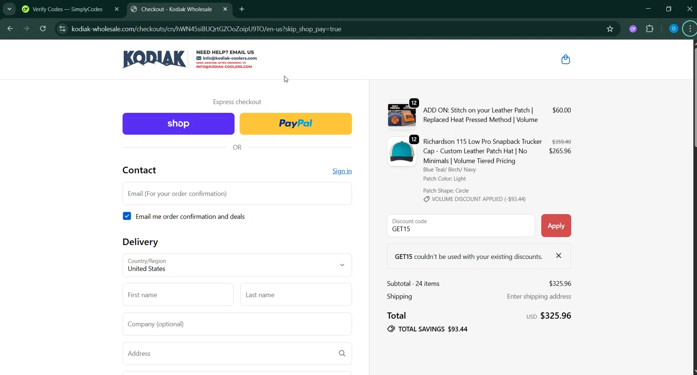View site information icon in address bar
Image resolution: width=697 pixels, height=375 pixels.
pyautogui.click(x=62, y=29)
